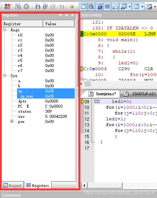Reset the CPU with RST button

(8, 6)
